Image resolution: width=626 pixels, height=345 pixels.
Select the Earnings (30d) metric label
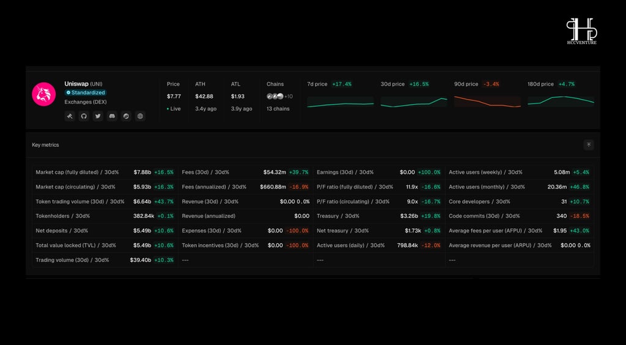345,172
